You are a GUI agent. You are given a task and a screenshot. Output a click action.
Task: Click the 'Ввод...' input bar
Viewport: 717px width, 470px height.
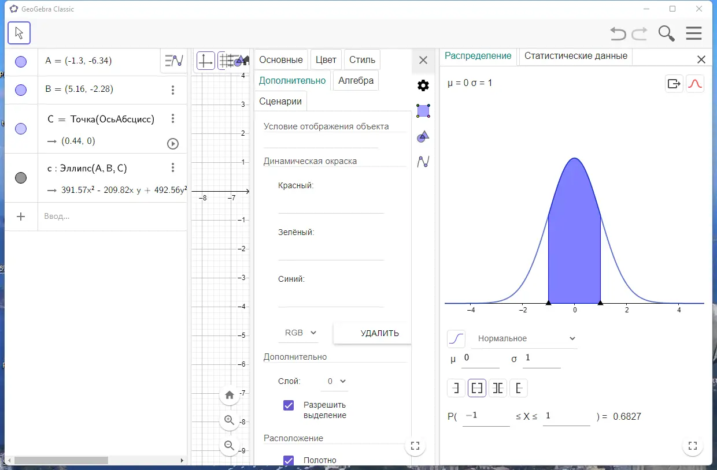112,217
